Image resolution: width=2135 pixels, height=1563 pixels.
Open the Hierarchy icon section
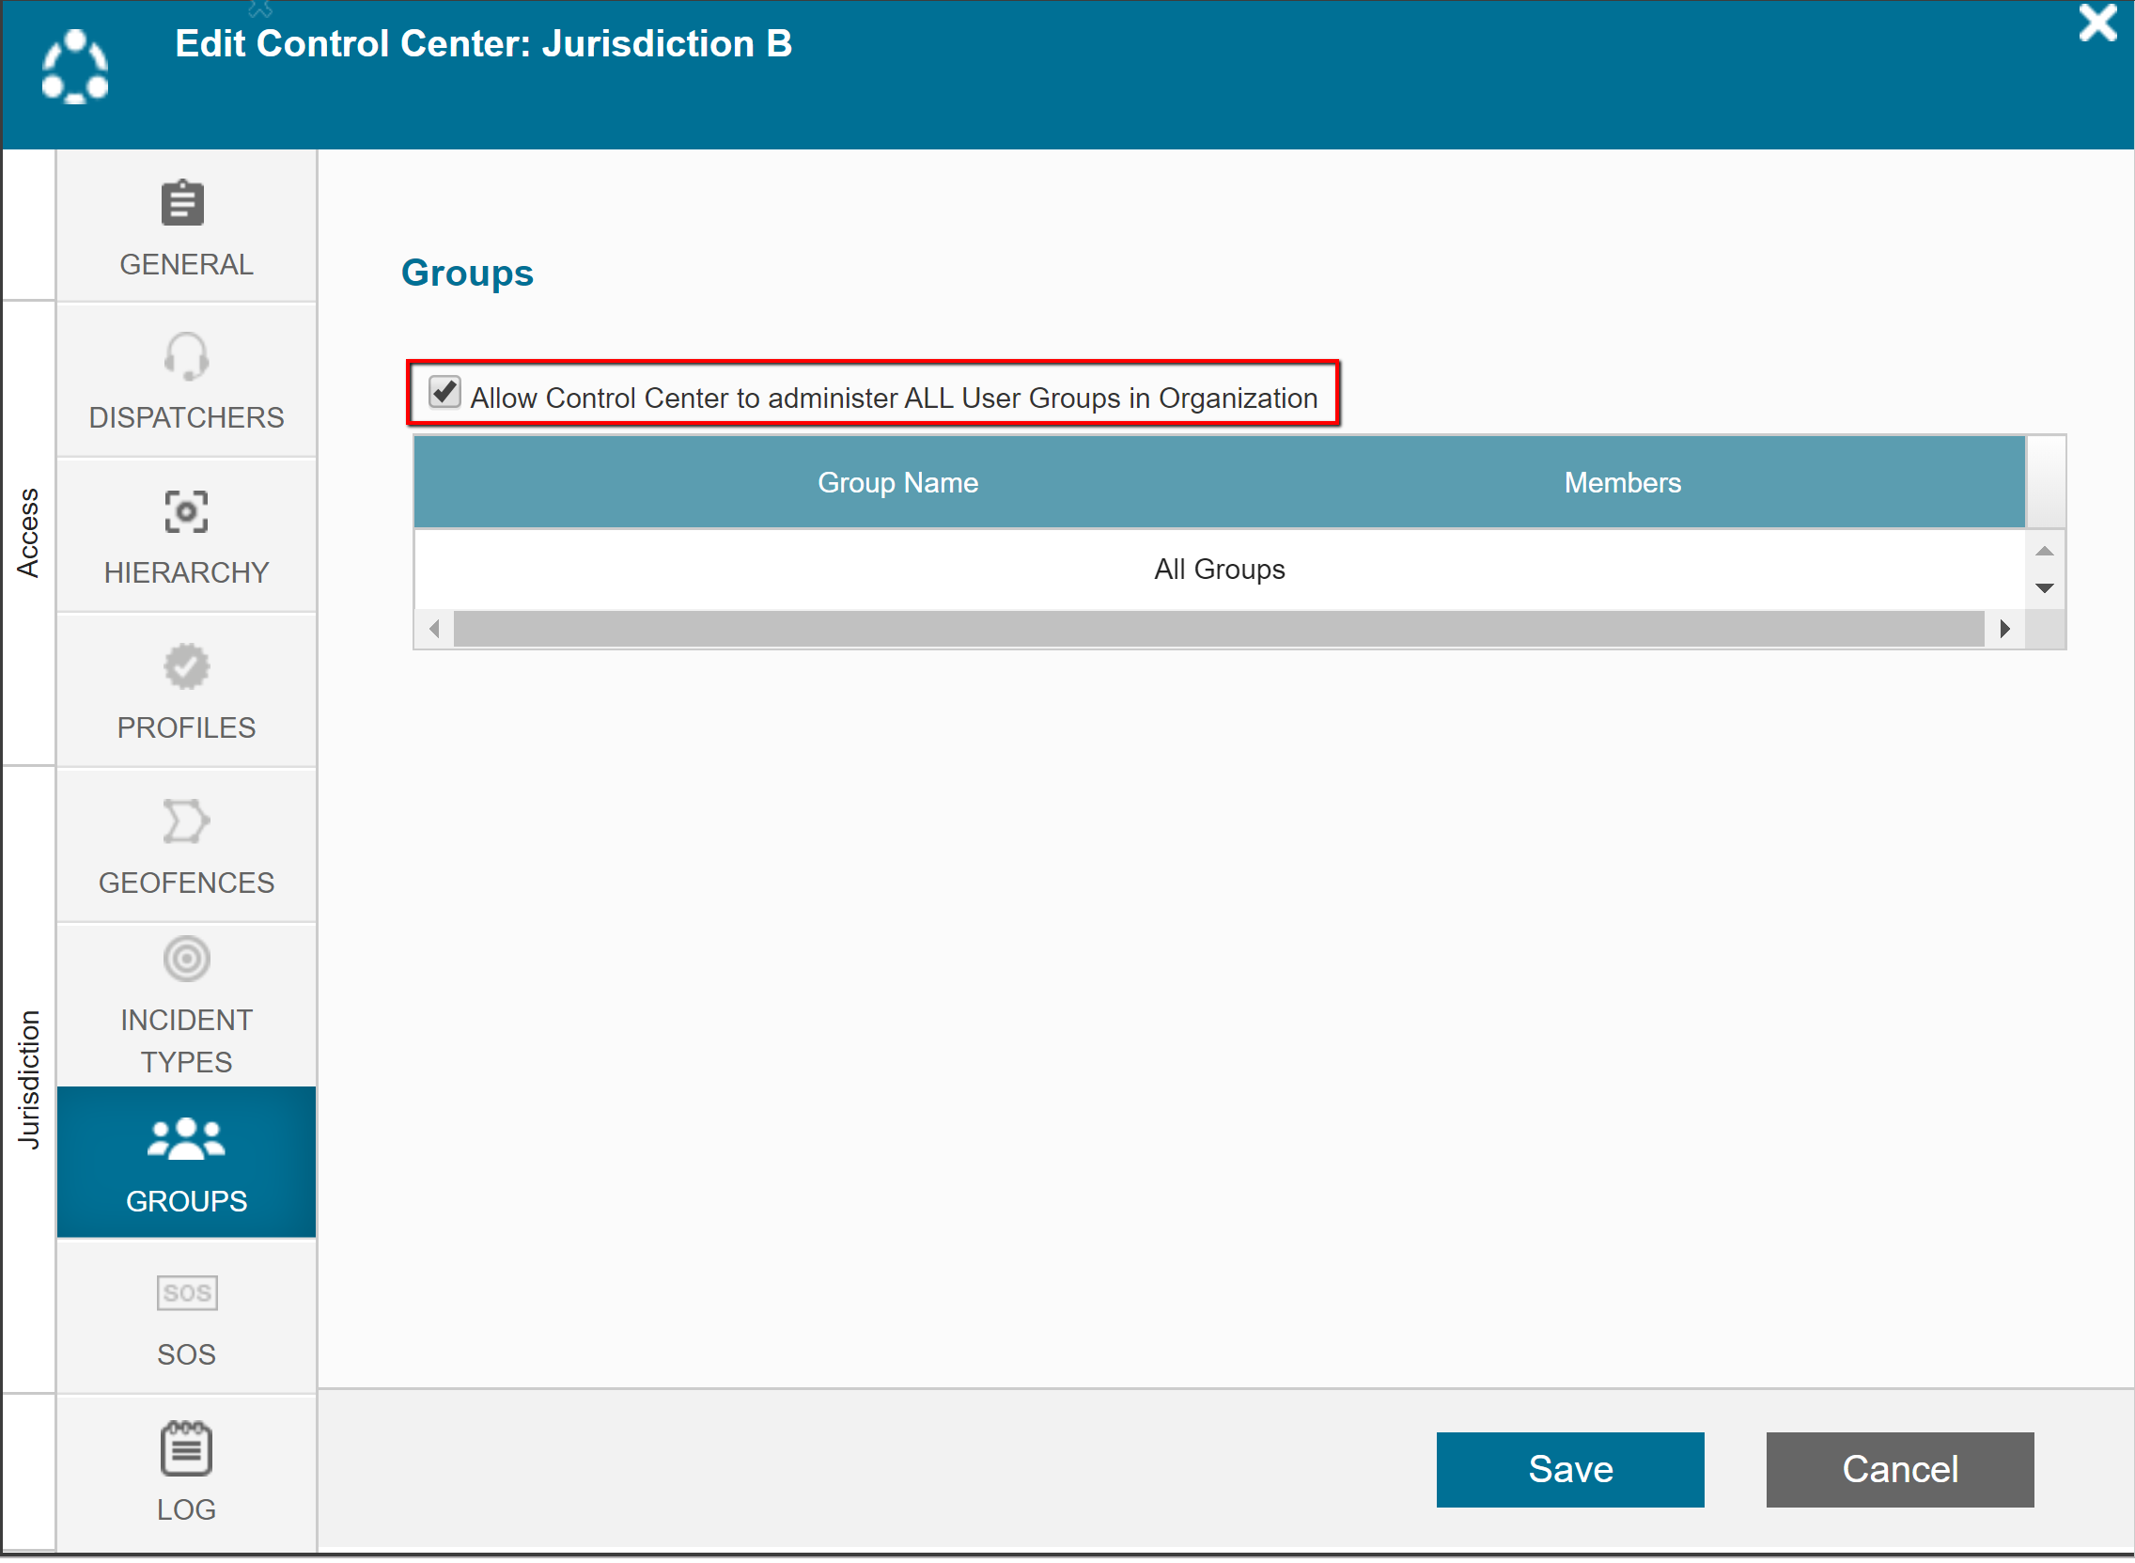[x=185, y=512]
